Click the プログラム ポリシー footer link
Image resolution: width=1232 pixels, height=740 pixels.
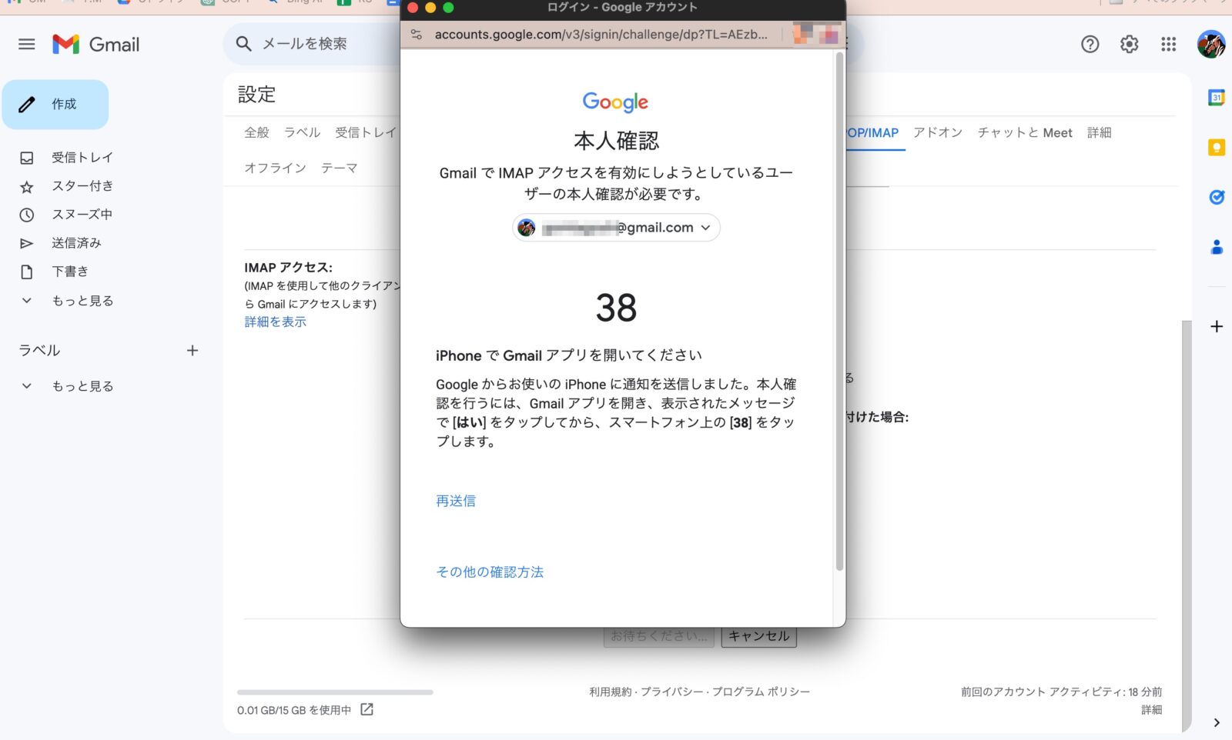pyautogui.click(x=761, y=692)
